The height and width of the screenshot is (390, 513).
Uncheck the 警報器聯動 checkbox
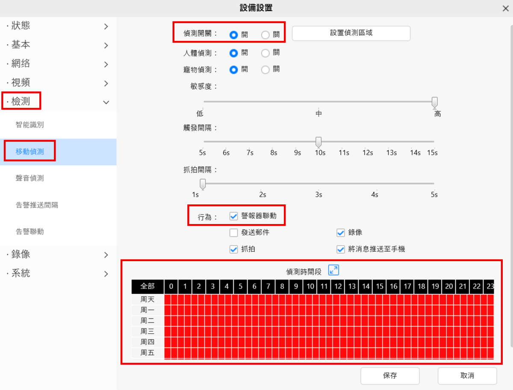(233, 216)
